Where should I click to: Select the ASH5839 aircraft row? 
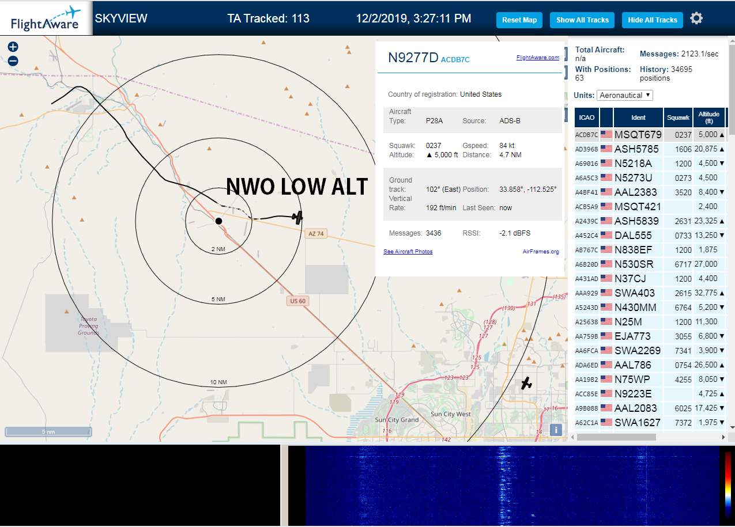coord(650,221)
